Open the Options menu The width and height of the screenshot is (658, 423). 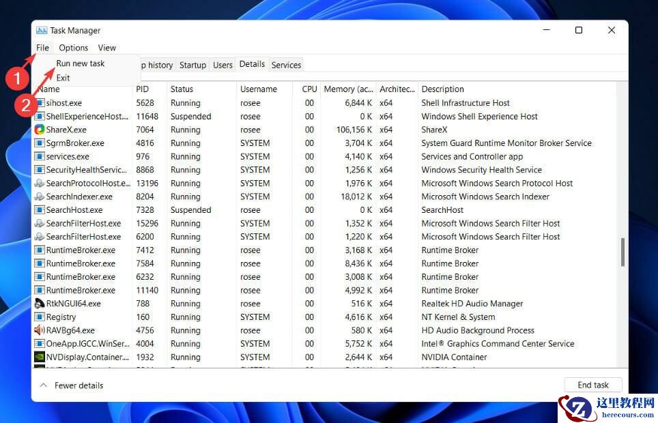pos(73,48)
